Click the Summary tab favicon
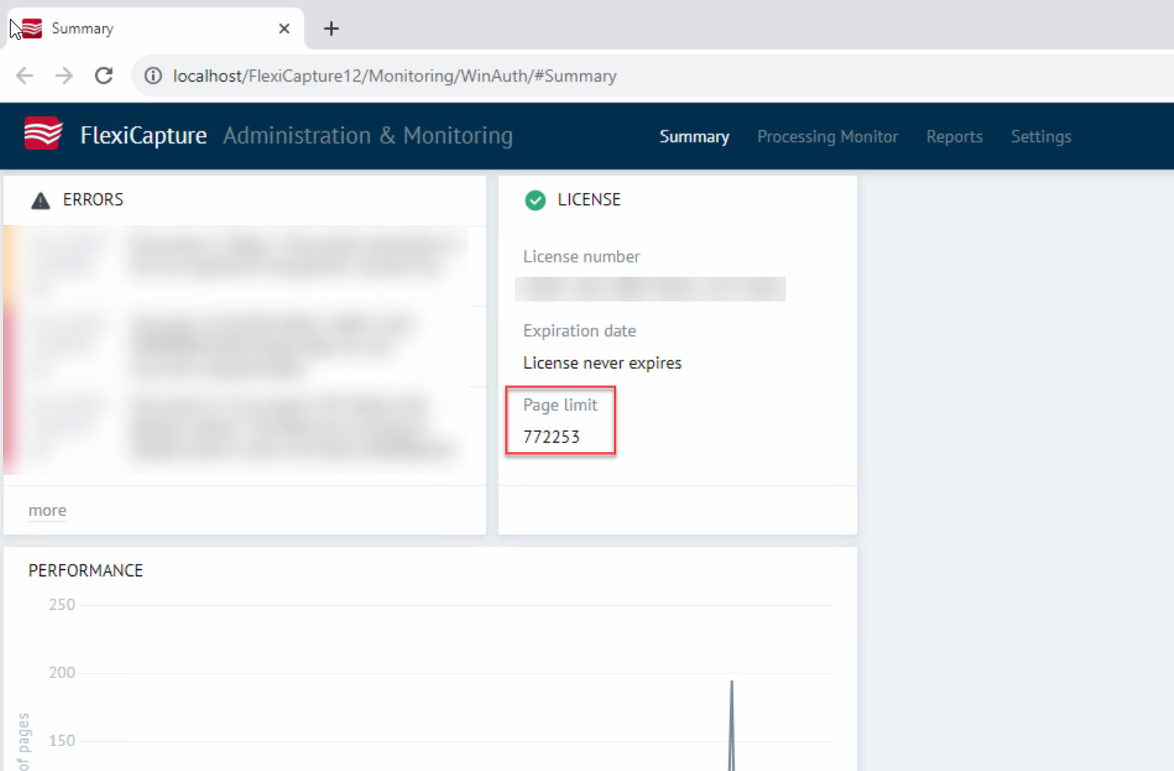This screenshot has height=771, width=1174. tap(31, 28)
